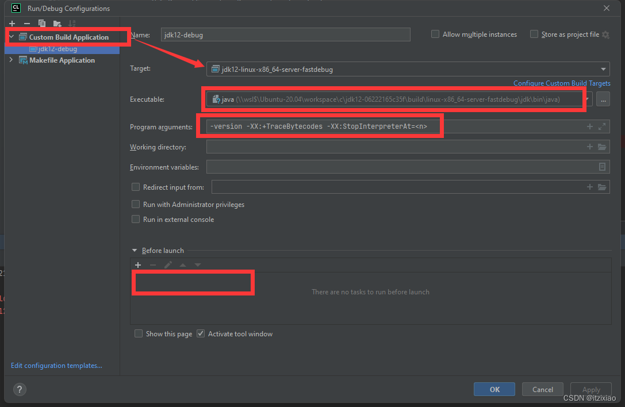Enable Show this page checkbox
Viewport: 625px width, 407px height.
[139, 333]
